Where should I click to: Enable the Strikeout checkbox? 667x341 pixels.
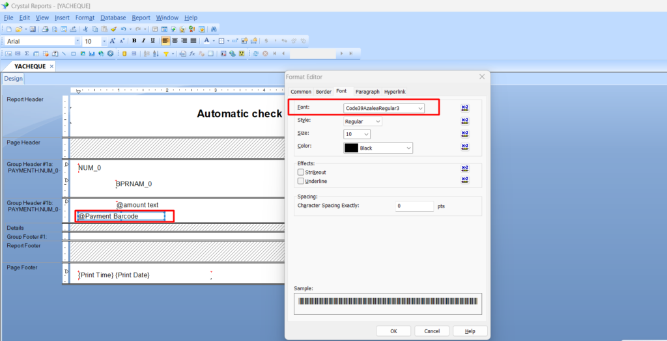coord(301,172)
